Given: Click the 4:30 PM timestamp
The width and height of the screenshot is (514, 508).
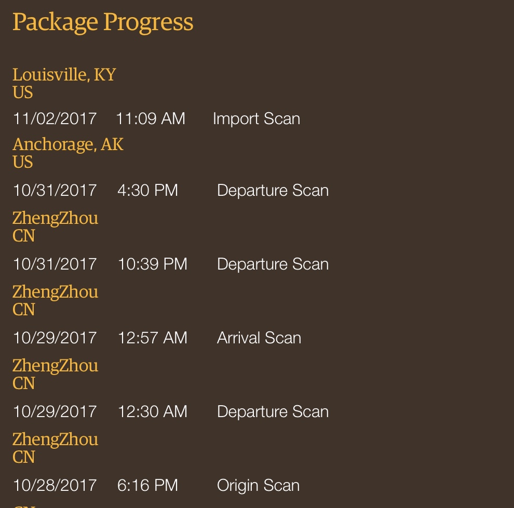Looking at the screenshot, I should coord(148,190).
